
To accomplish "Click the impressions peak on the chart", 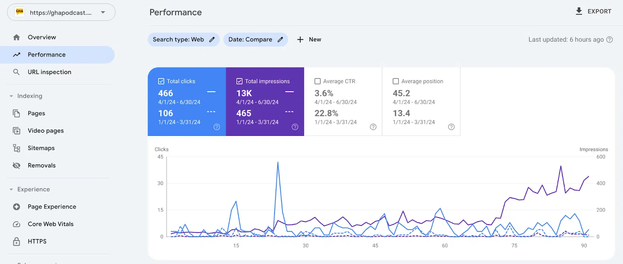I will click(x=561, y=166).
